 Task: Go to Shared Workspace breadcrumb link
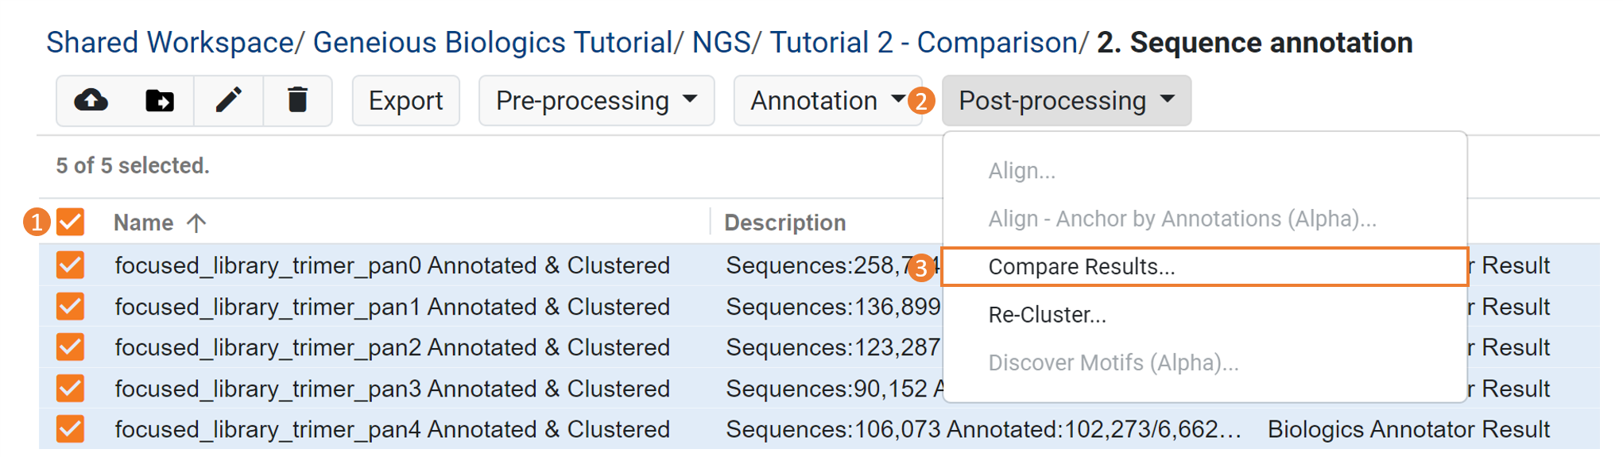pyautogui.click(x=170, y=43)
